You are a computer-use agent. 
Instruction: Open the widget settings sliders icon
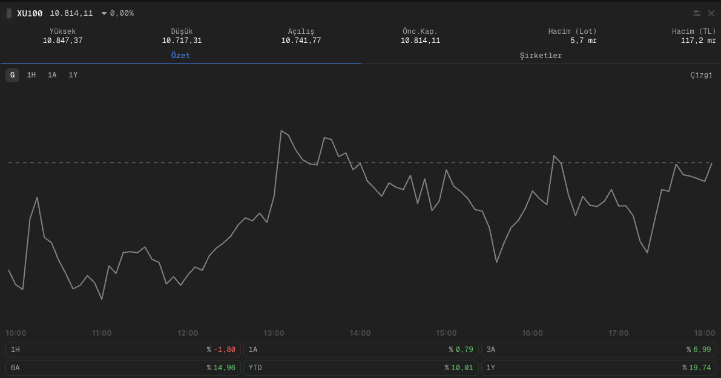click(697, 13)
